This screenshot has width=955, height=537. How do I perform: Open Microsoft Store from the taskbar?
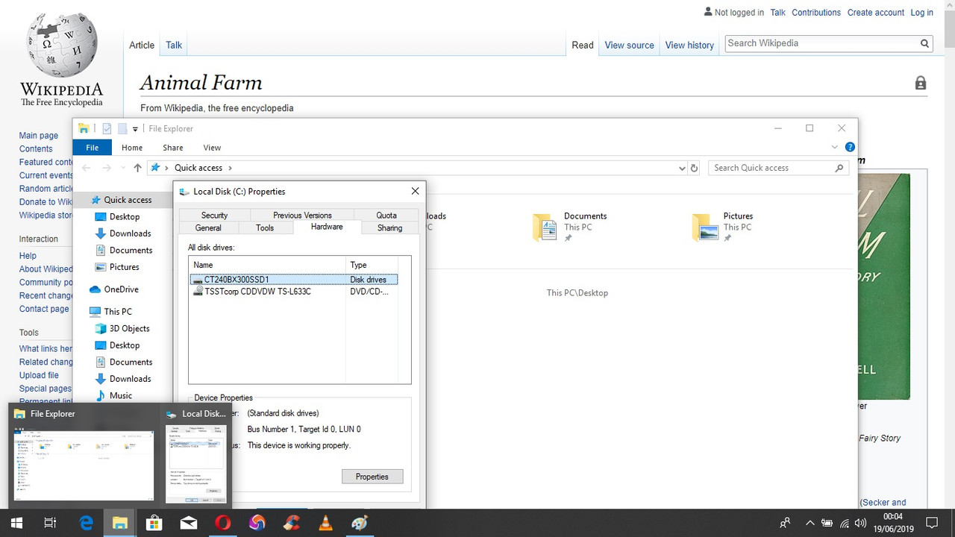pos(154,523)
